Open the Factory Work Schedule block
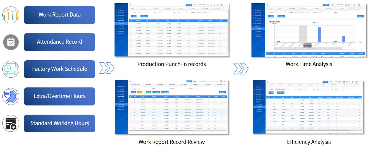Image resolution: width=371 pixels, height=148 pixels. 60,69
